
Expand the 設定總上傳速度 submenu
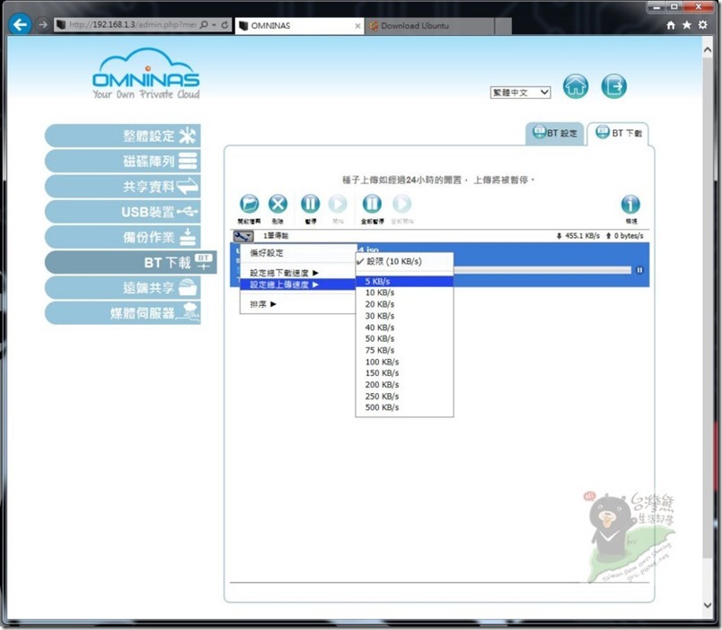[x=298, y=284]
